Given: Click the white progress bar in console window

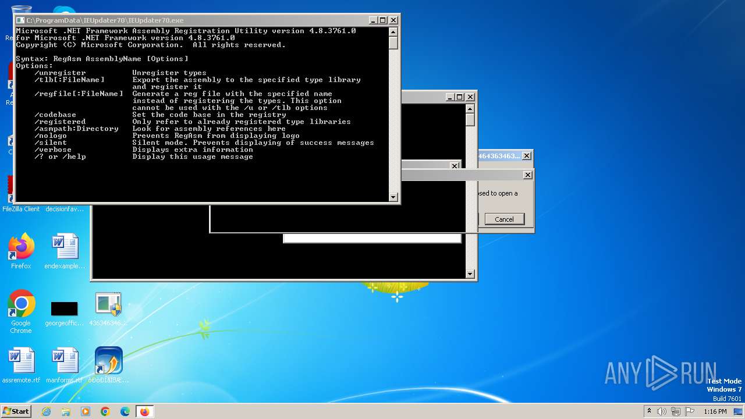Looking at the screenshot, I should click(x=372, y=239).
